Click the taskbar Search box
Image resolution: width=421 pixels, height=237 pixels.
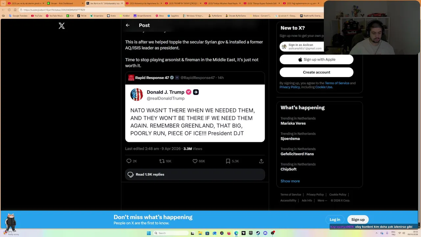(x=170, y=233)
